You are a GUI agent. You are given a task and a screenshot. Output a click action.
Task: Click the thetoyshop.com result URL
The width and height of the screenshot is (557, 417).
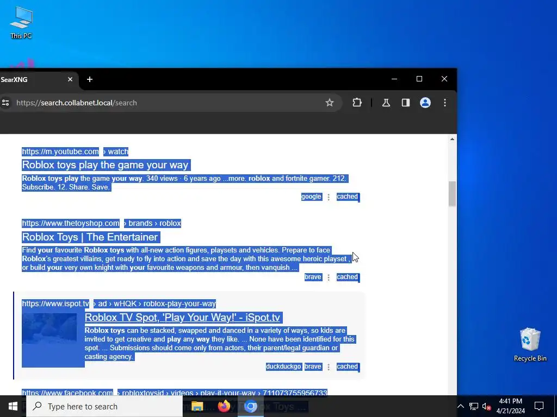point(71,223)
